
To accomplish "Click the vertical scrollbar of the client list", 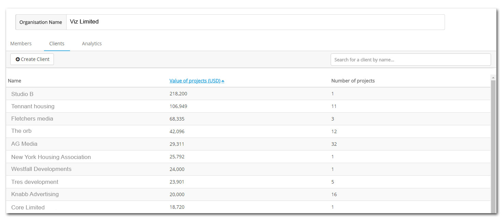I will point(493,146).
